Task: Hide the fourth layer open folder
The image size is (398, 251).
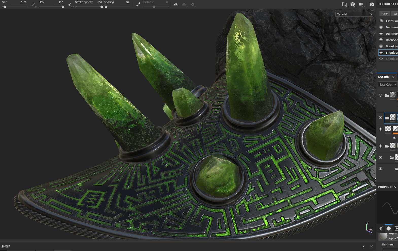Action: coord(380,146)
